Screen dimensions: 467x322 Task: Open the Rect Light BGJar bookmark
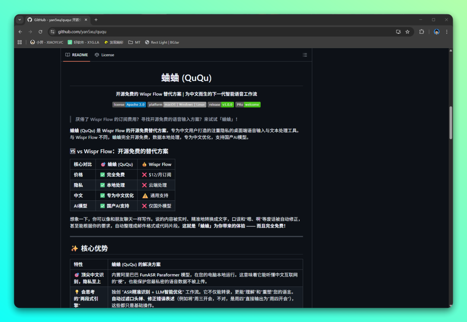162,42
